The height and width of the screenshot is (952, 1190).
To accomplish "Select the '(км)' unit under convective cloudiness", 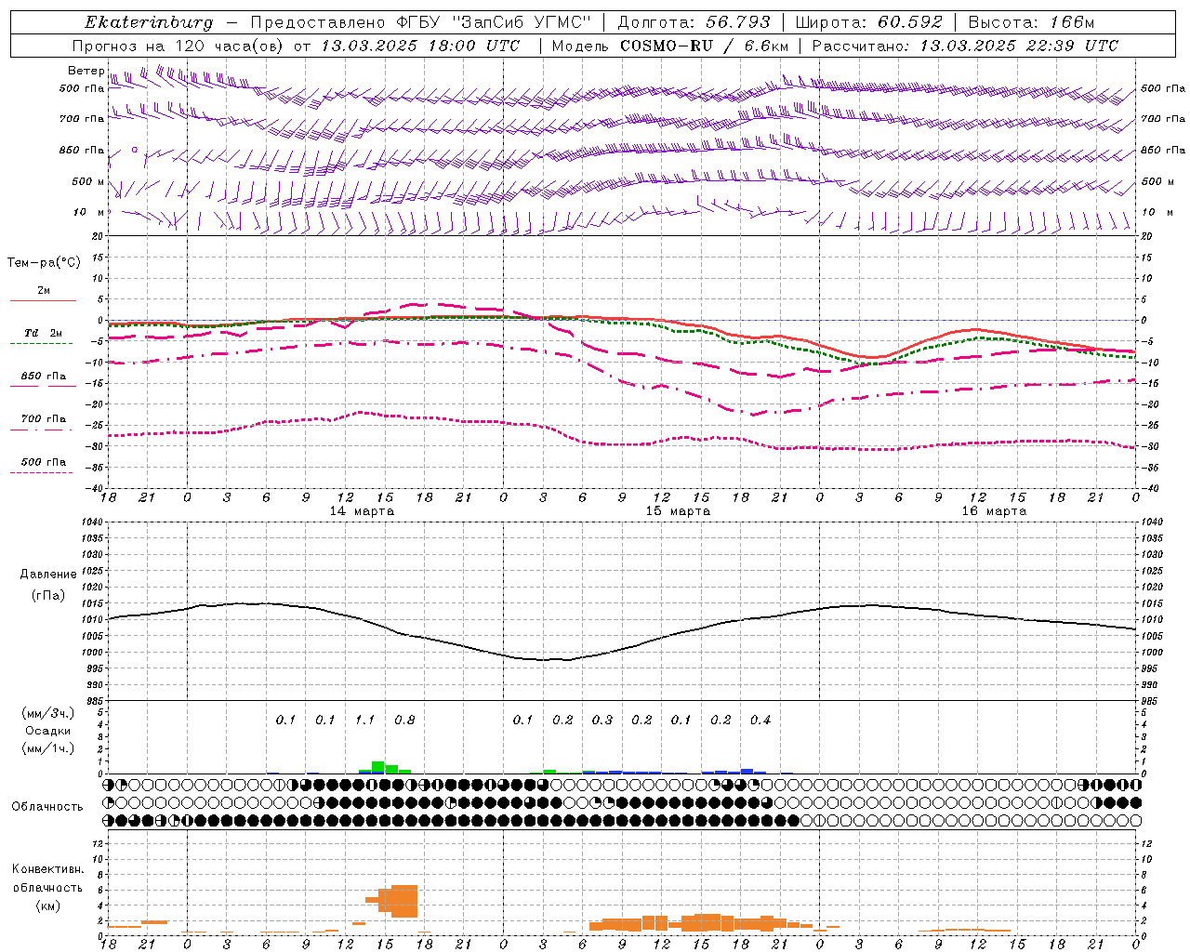I will tap(48, 906).
